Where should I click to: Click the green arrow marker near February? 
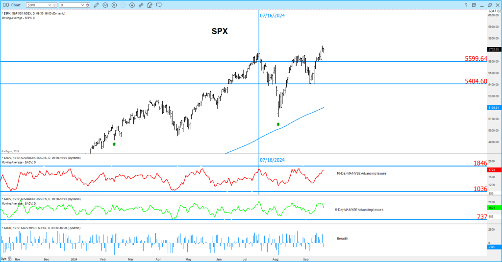coord(114,144)
